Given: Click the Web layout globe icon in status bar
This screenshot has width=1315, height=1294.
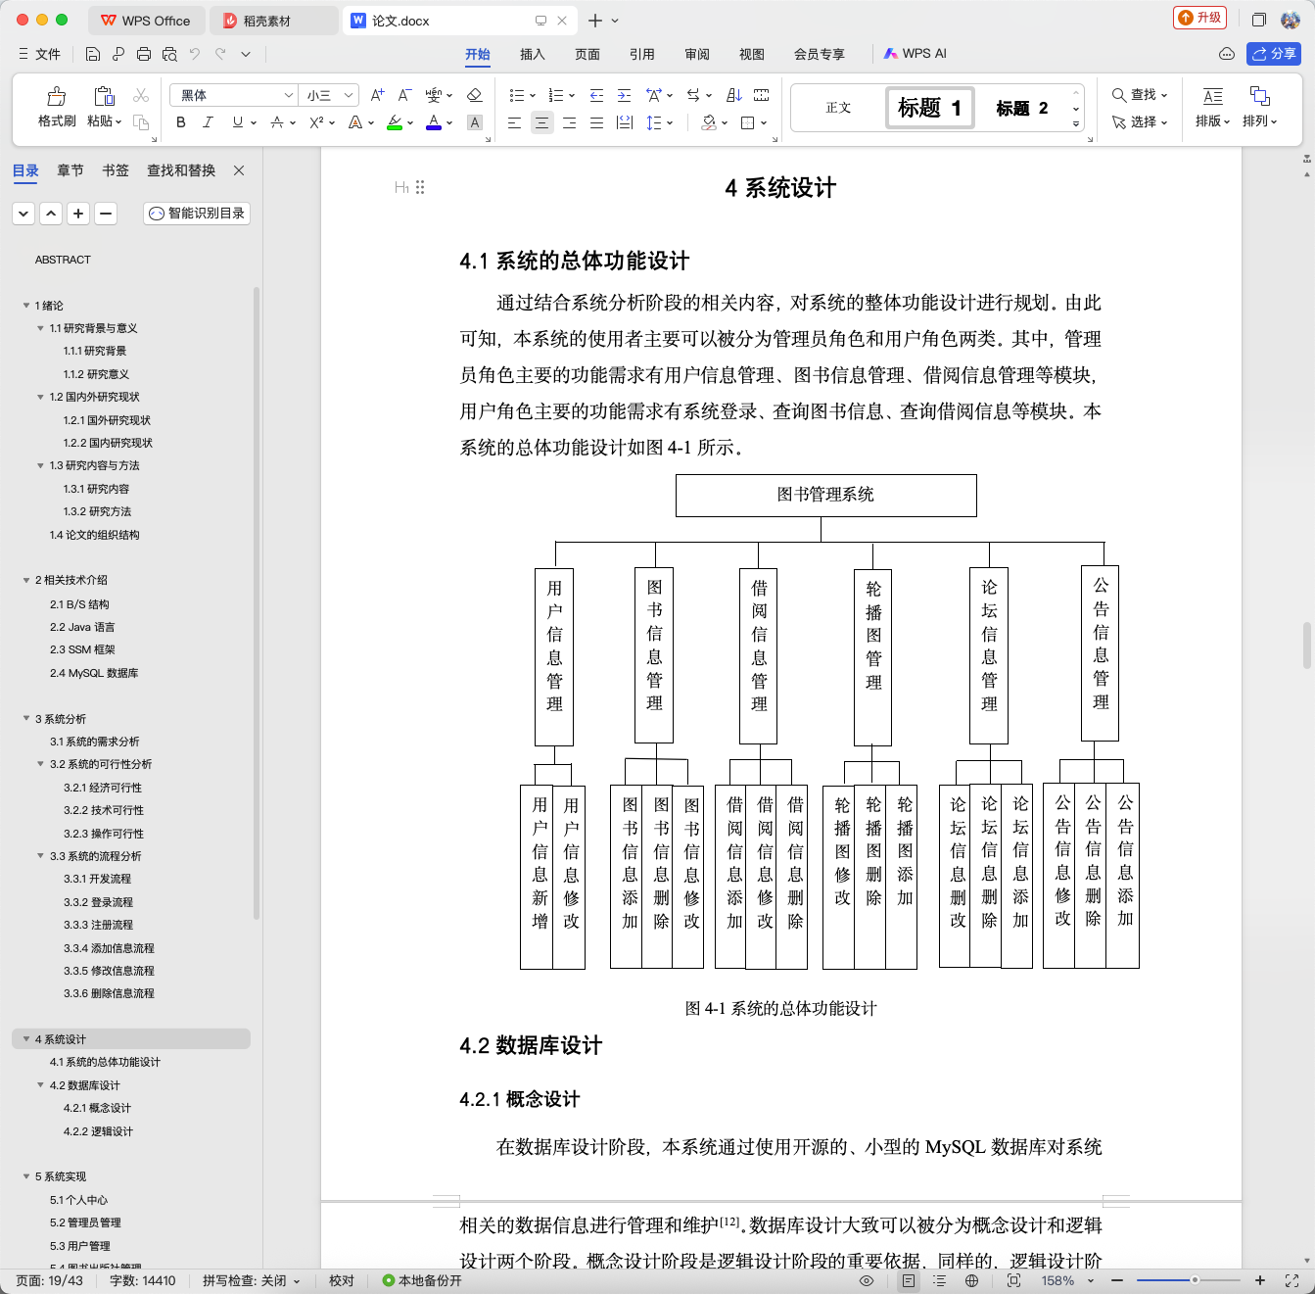Looking at the screenshot, I should pos(971,1280).
